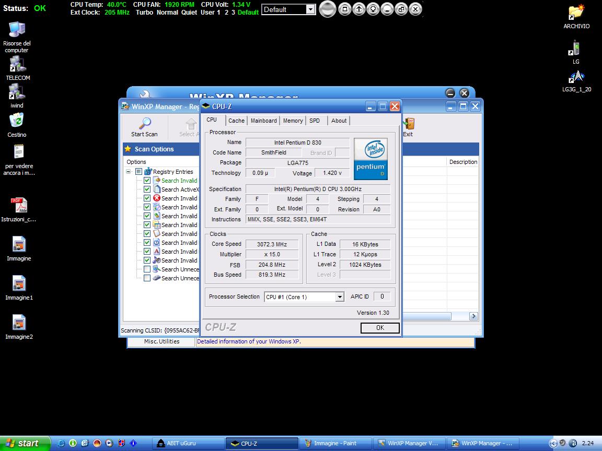602x451 pixels.
Task: Toggle the Registry Entries parent checkbox
Action: click(138, 171)
